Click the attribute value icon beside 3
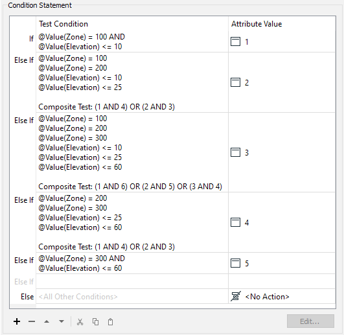Viewport: 344px width, 335px height. (x=235, y=152)
